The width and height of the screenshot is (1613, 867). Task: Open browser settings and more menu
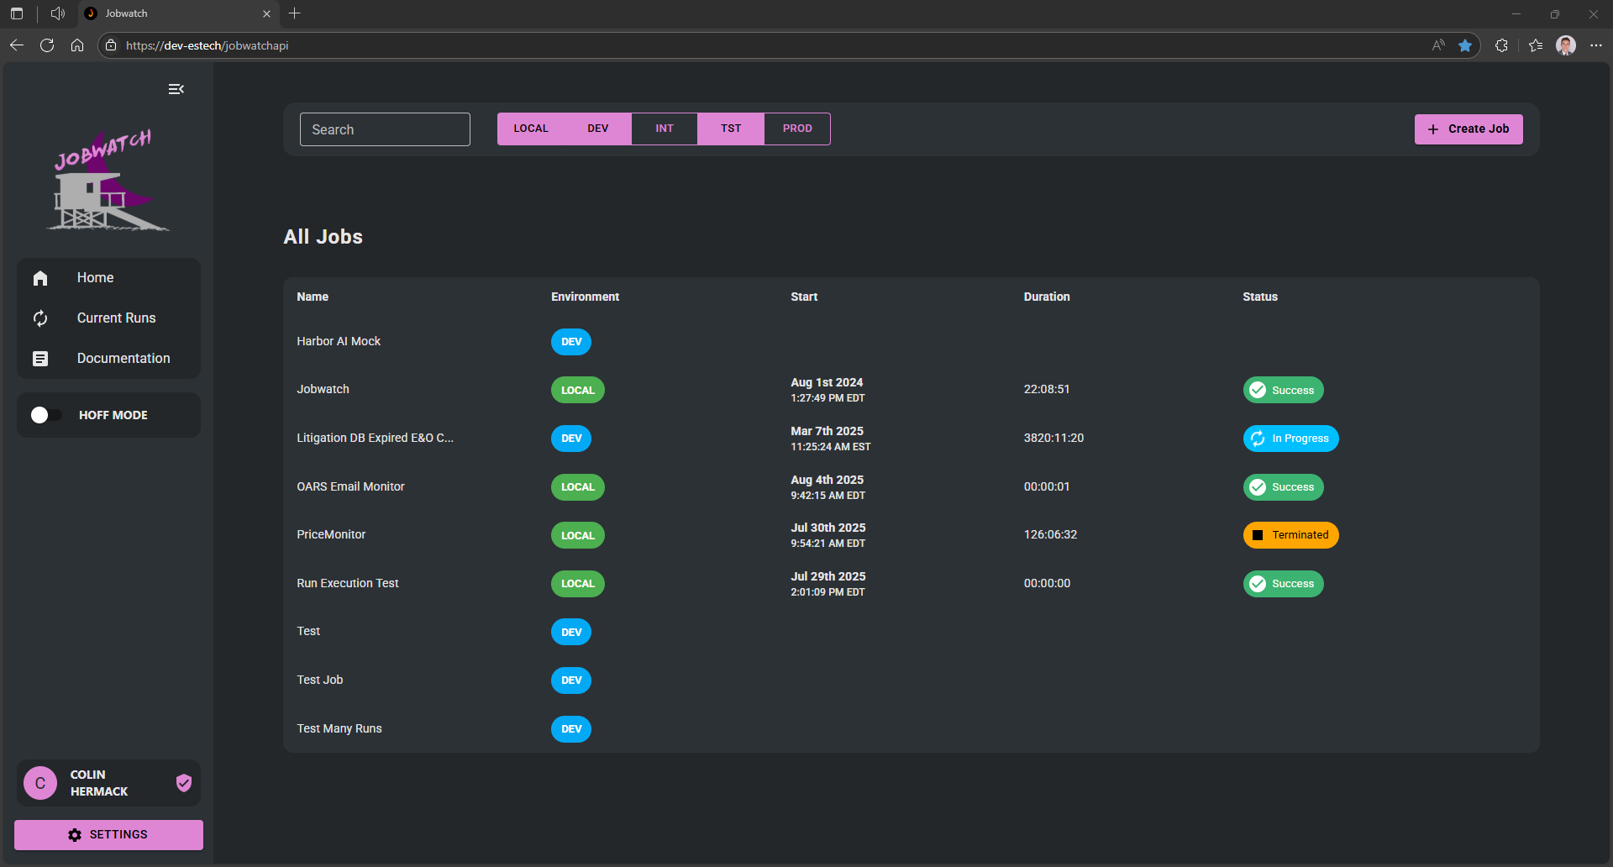click(x=1596, y=45)
